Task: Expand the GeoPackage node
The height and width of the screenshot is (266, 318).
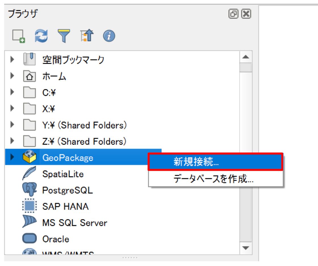Action: (12, 157)
